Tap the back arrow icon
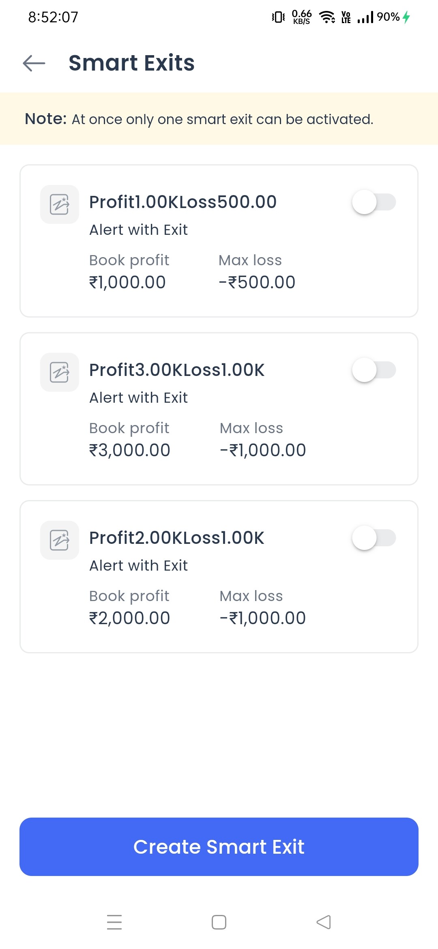 click(x=34, y=63)
